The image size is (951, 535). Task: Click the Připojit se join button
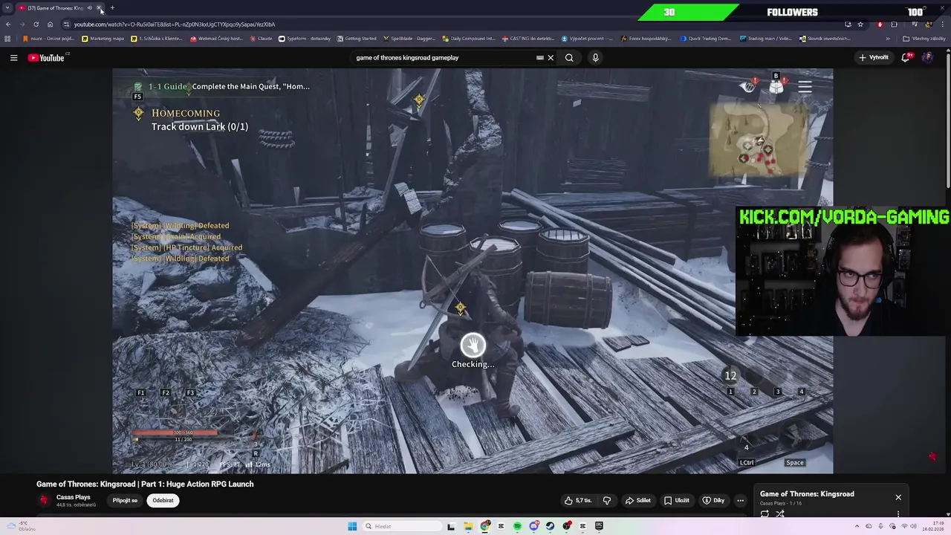[125, 500]
